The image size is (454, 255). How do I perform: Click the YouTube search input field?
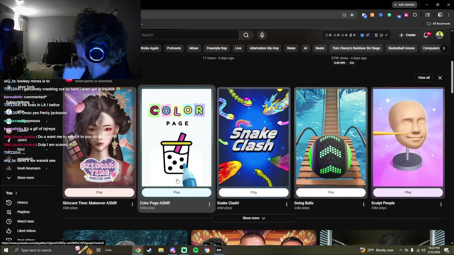coord(190,35)
